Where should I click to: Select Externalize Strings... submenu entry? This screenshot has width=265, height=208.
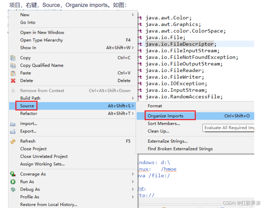196,141
